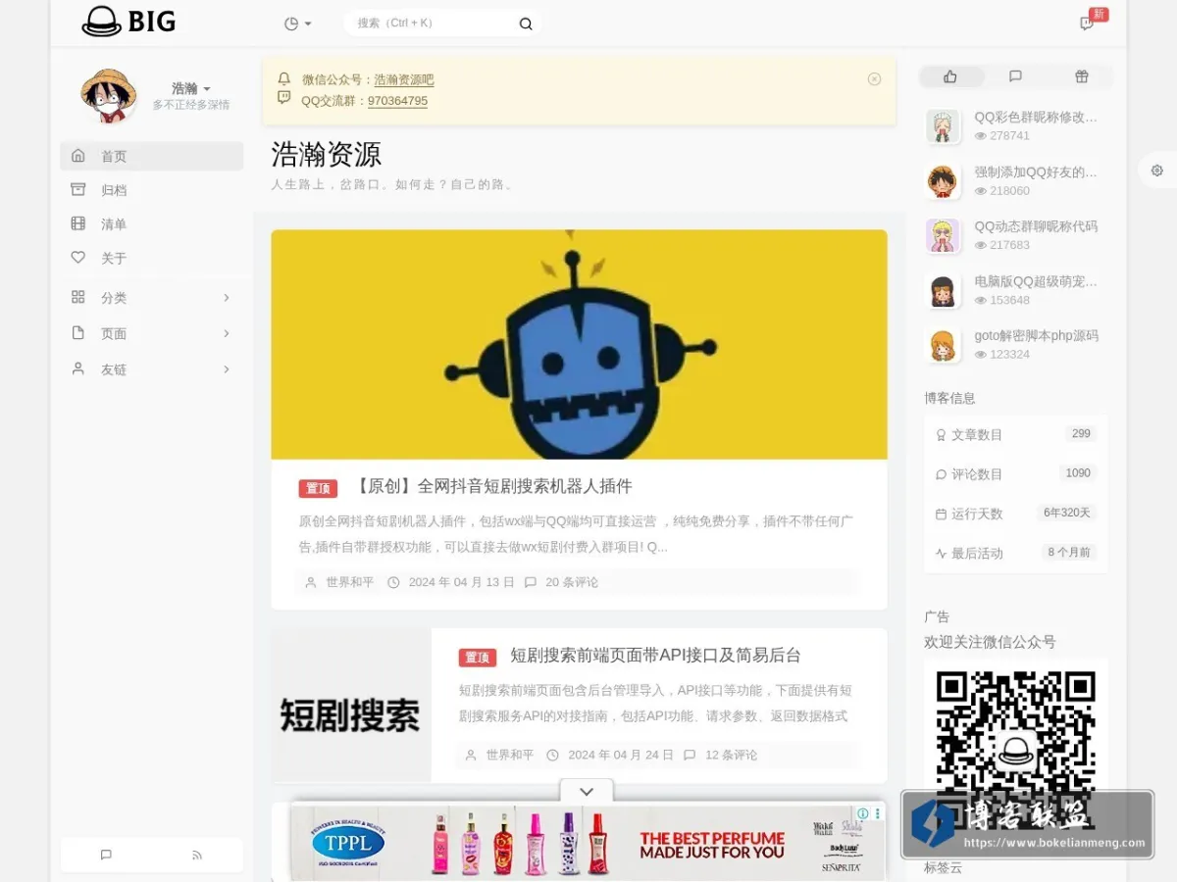Click the date 2024 年 04 月 24 日
Screen dimensions: 1177x882
(x=621, y=755)
